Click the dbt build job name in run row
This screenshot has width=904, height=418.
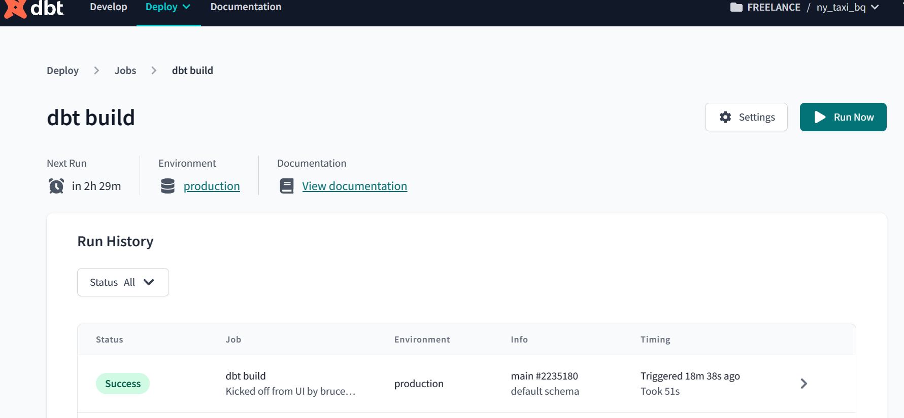(246, 376)
